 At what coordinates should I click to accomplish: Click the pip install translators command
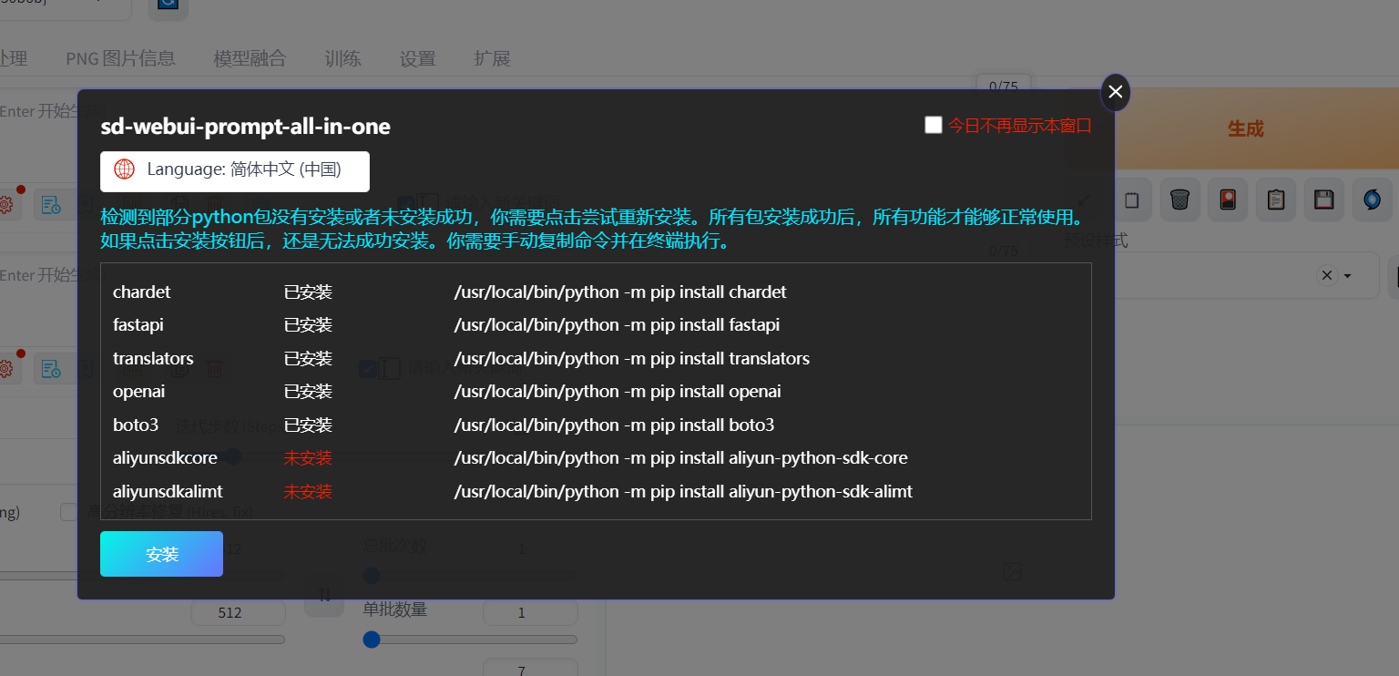632,358
